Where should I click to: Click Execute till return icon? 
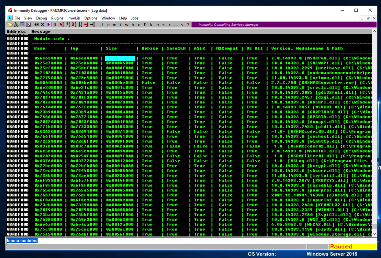[x=86, y=24]
